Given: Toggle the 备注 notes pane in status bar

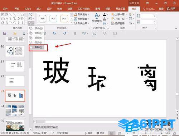Looking at the screenshot, I should [89, 133].
